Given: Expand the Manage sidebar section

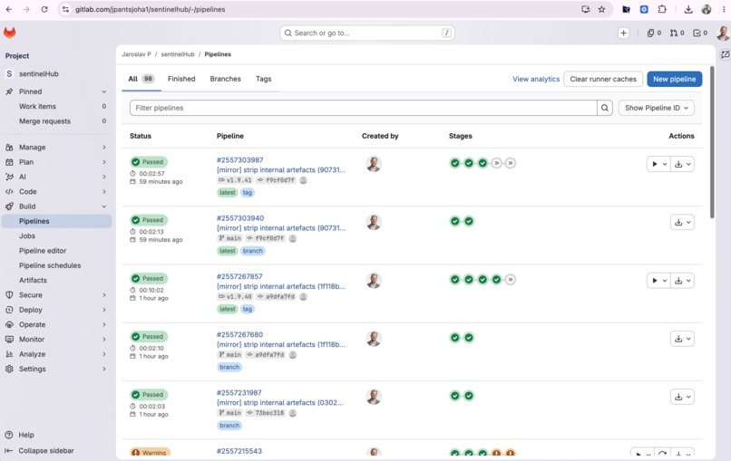Looking at the screenshot, I should 56,147.
